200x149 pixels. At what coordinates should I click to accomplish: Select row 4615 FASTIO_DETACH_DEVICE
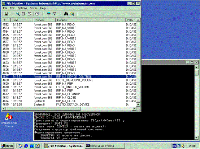[x=69, y=104]
